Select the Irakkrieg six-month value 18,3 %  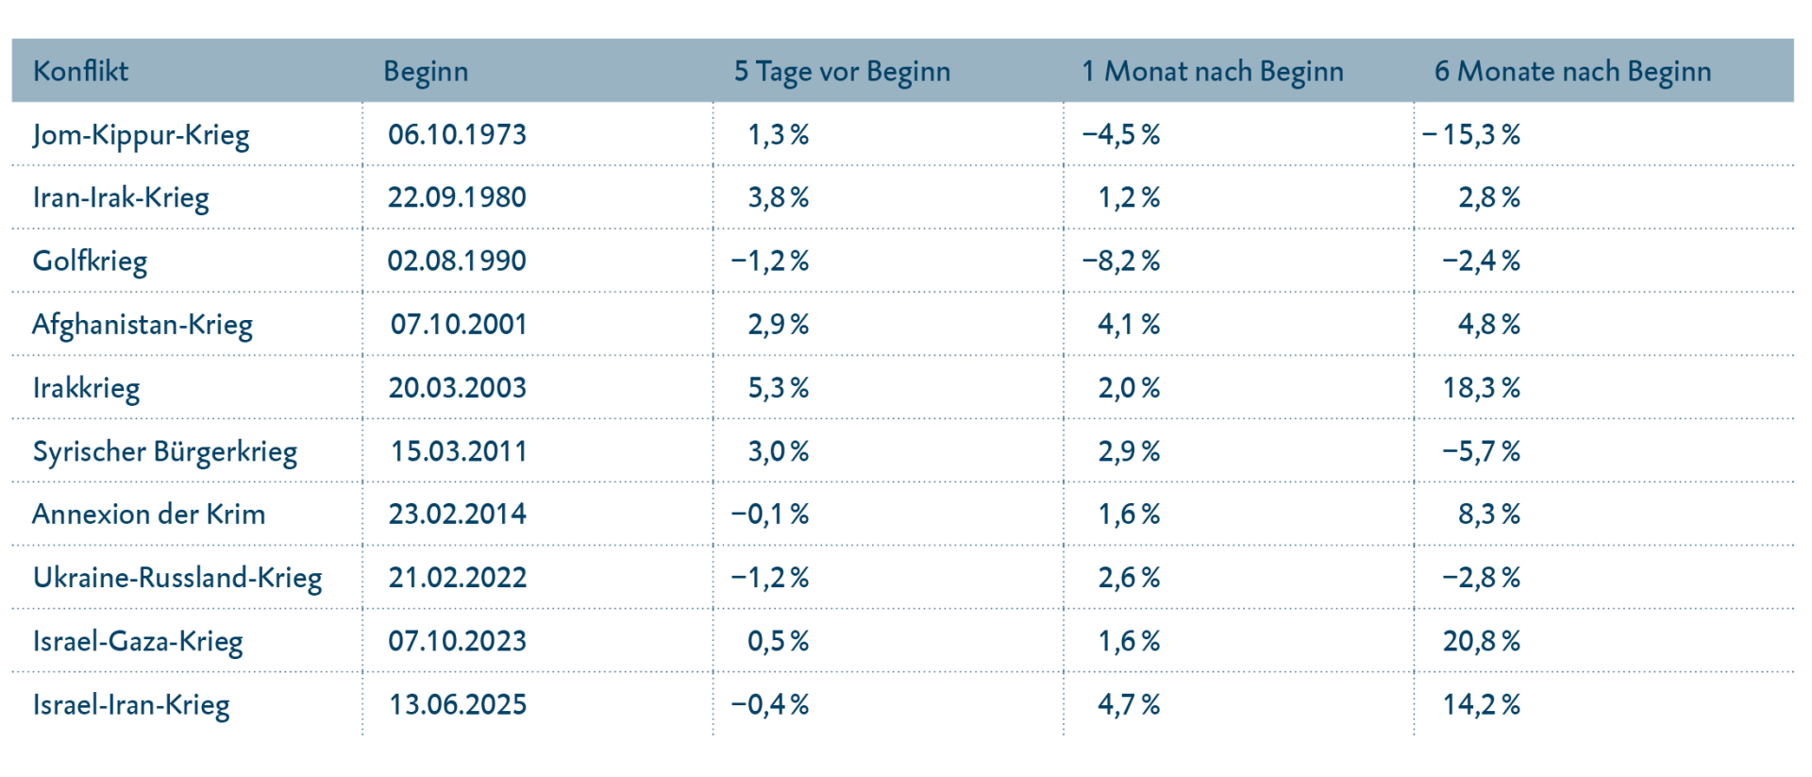point(1481,388)
